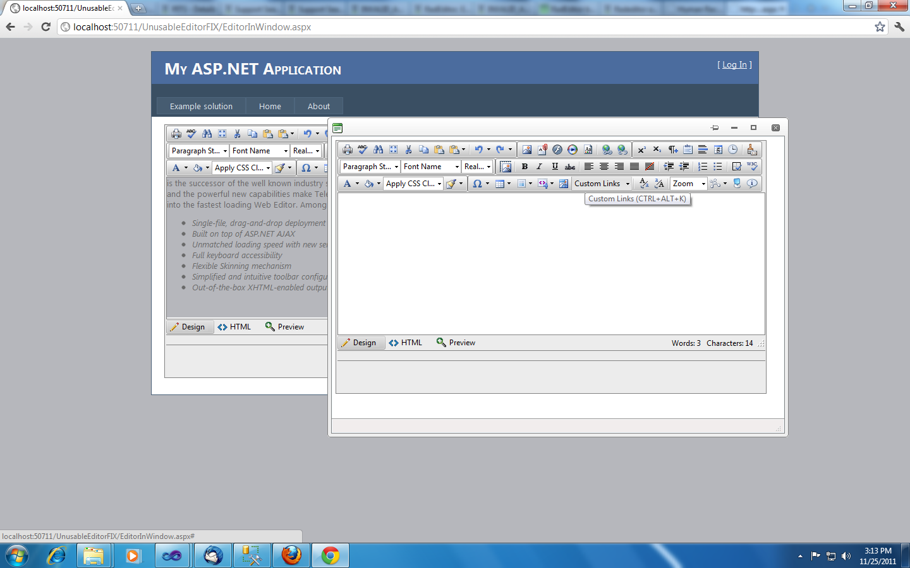This screenshot has height=568, width=910.
Task: Insert time with the clock icon
Action: 733,150
